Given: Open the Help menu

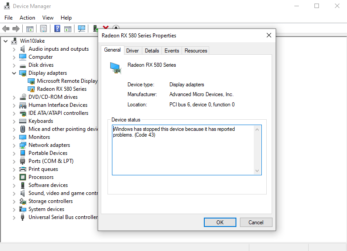Looking at the screenshot, I should click(x=66, y=18).
